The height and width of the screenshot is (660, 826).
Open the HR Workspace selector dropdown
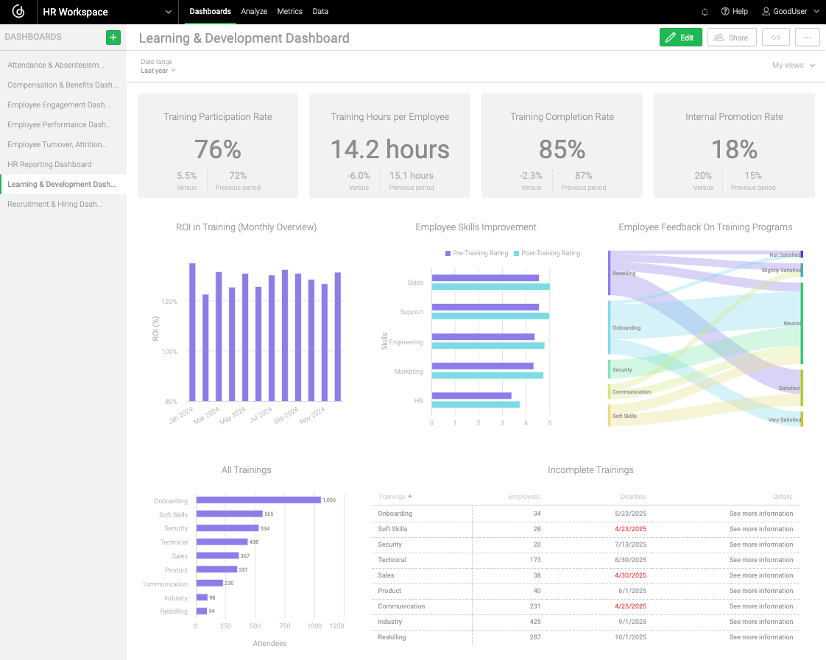point(103,12)
